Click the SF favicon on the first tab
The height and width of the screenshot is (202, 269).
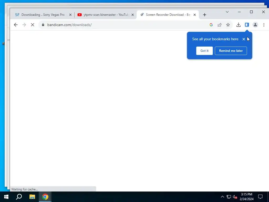pos(17,15)
